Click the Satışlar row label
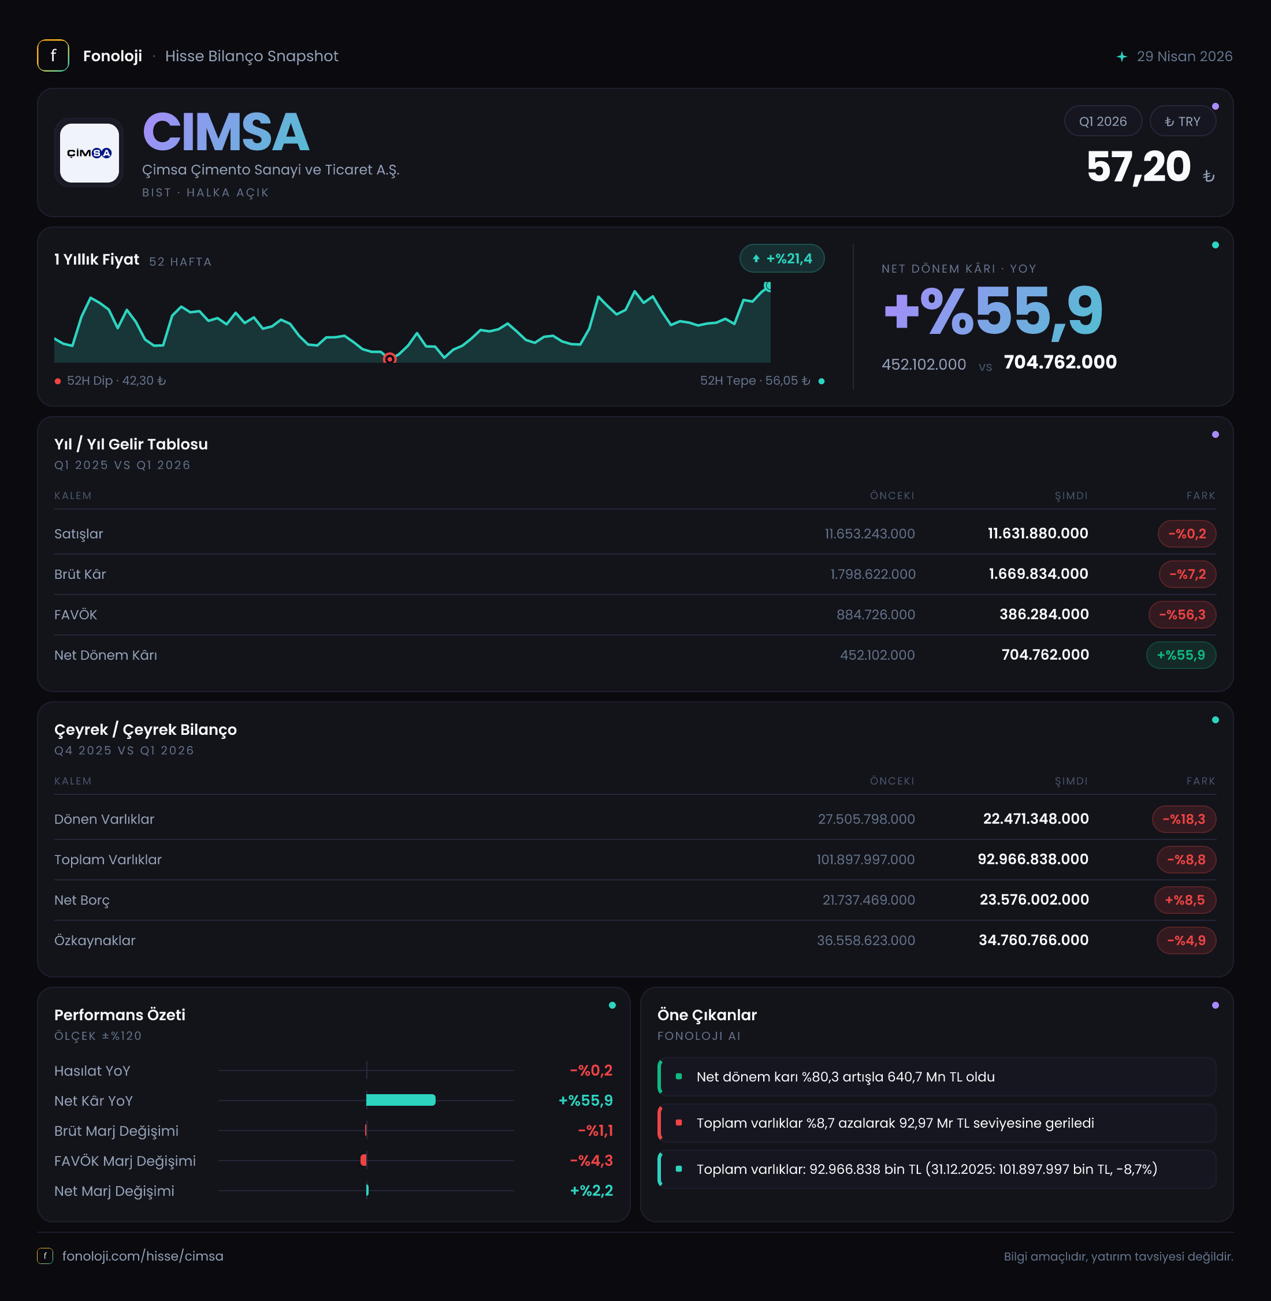1271x1301 pixels. 79,533
